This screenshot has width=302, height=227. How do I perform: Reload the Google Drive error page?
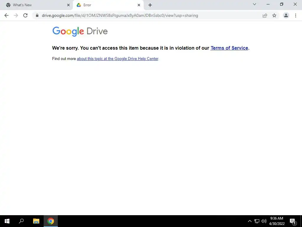coord(25,15)
